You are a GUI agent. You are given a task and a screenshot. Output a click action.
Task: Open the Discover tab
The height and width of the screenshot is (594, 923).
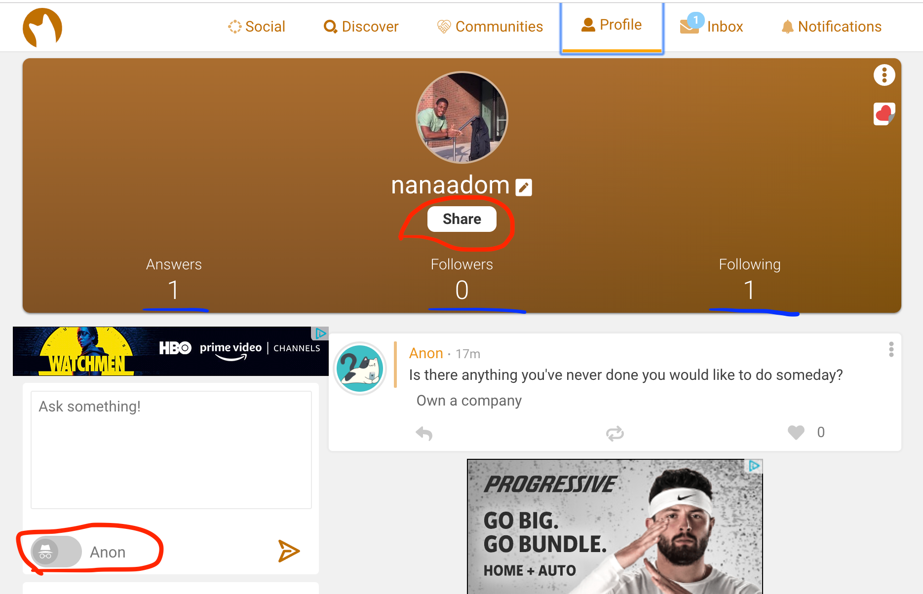click(x=361, y=27)
